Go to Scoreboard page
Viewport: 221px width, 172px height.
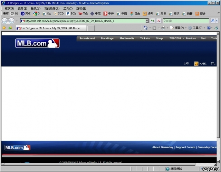coord(87,38)
